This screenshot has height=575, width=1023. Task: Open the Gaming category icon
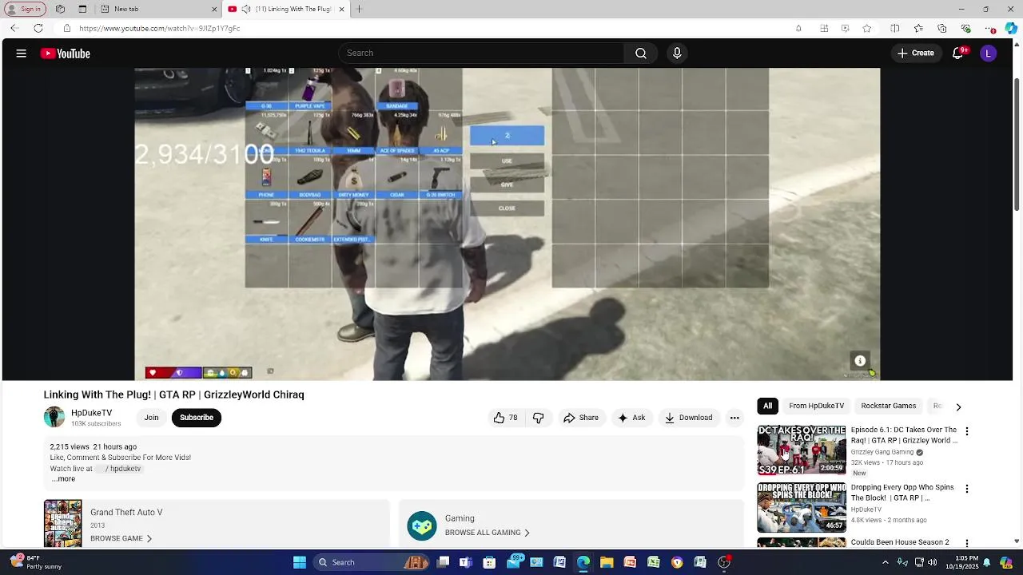pyautogui.click(x=422, y=525)
